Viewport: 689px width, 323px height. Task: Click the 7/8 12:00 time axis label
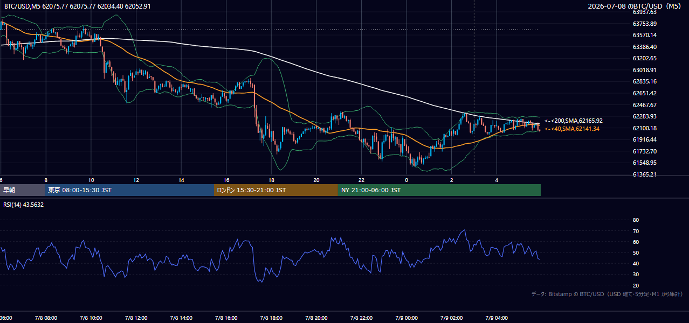click(136, 318)
